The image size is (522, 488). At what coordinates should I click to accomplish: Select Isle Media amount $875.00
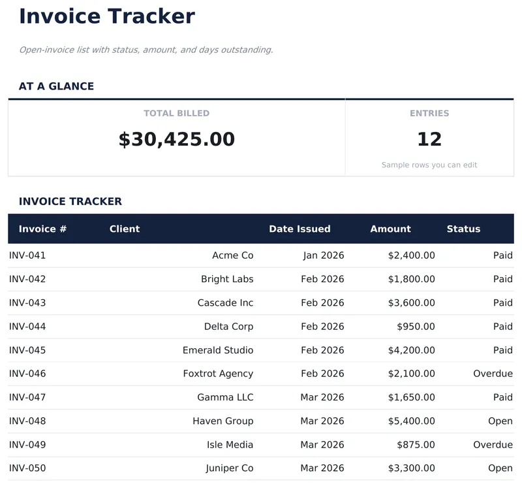pos(416,445)
